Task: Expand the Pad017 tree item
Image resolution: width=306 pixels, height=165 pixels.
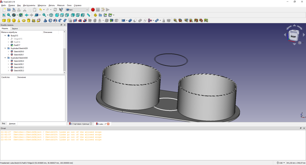Action: click(8, 45)
